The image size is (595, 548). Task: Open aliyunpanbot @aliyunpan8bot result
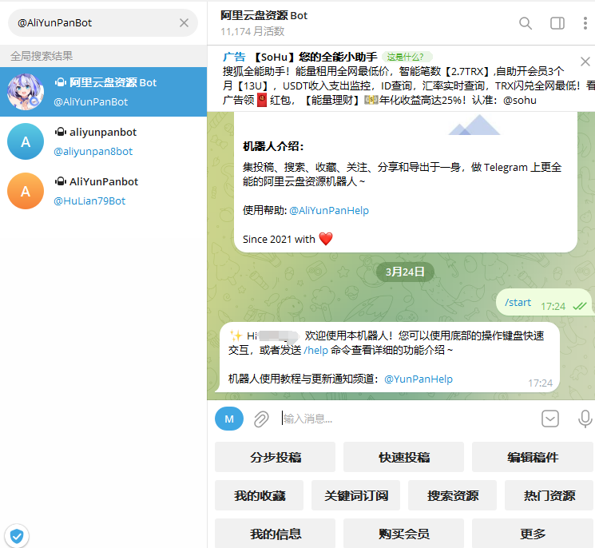point(104,141)
